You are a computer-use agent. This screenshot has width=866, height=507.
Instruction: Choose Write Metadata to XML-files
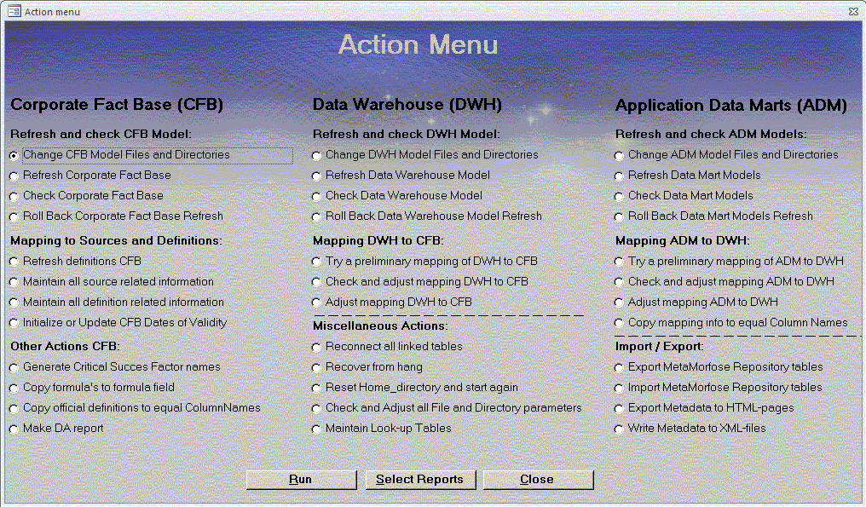(x=619, y=429)
